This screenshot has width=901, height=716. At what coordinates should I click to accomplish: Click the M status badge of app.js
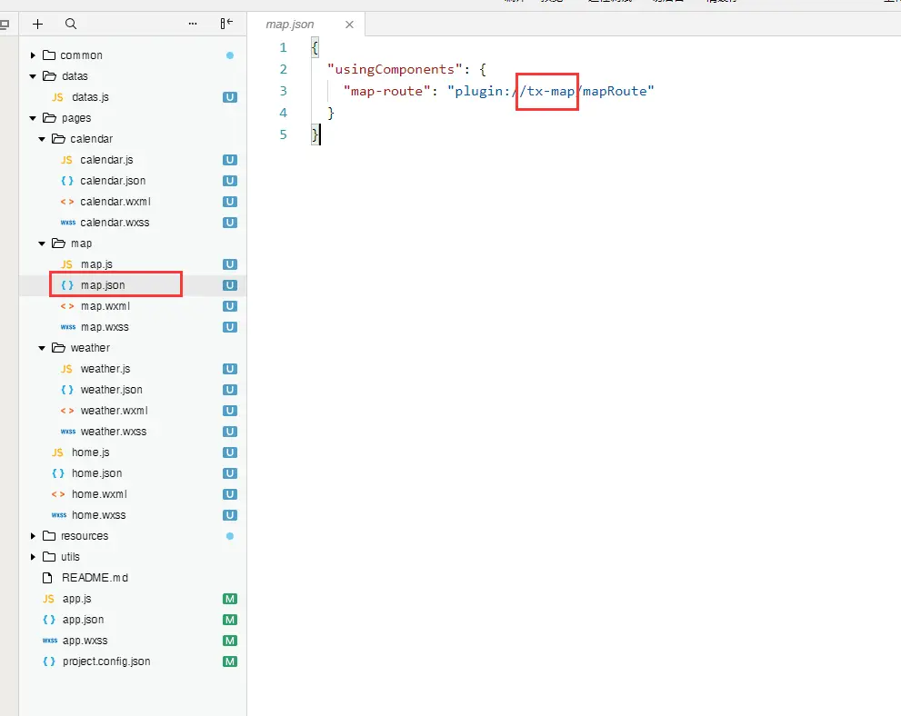click(230, 599)
